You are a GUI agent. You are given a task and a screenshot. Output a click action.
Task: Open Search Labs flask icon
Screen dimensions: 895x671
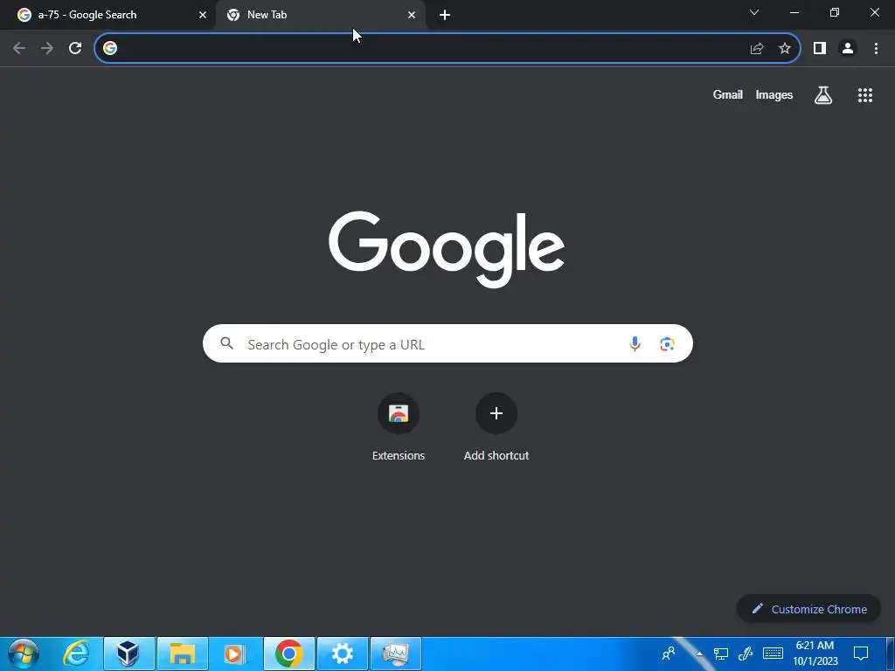[x=823, y=95]
